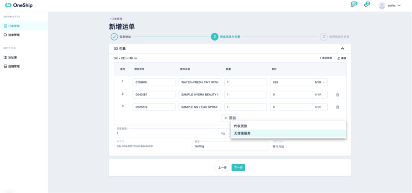Click the 下一步 button
This screenshot has width=412, height=193.
click(238, 167)
